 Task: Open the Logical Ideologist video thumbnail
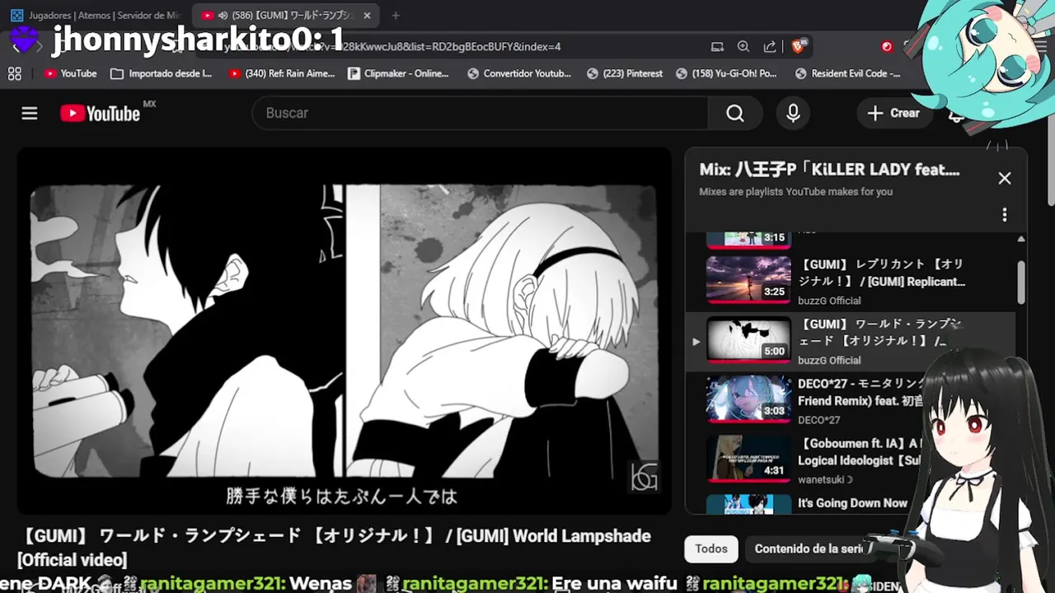point(748,459)
